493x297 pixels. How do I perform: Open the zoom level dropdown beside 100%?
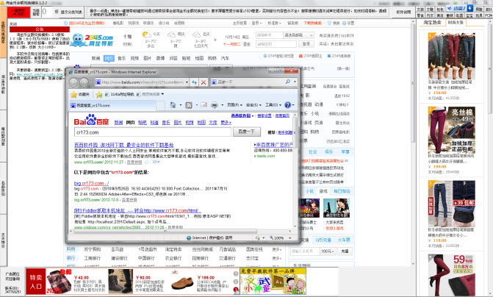coord(290,238)
